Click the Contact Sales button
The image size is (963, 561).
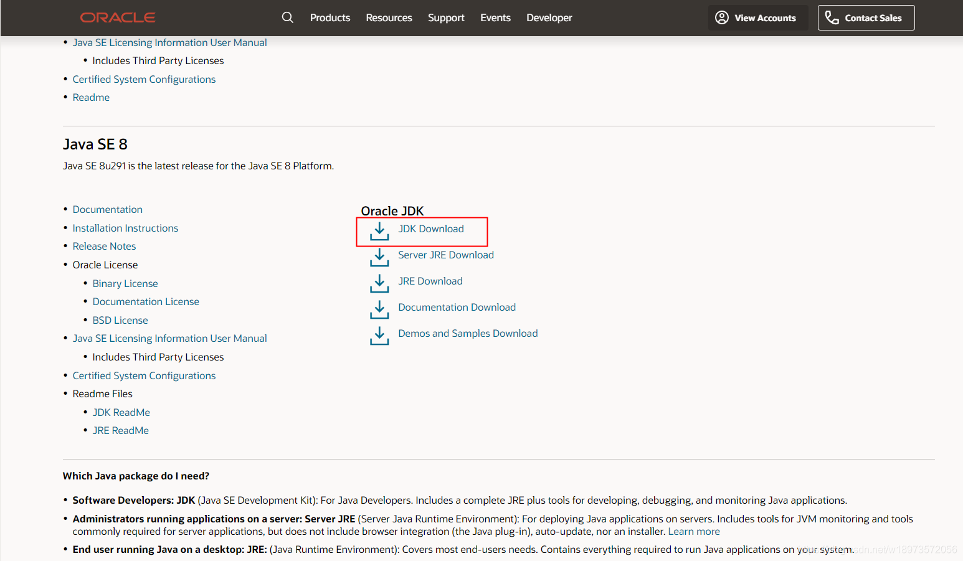[x=866, y=17]
